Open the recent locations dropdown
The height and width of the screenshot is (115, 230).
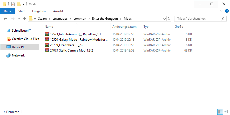point(19,19)
